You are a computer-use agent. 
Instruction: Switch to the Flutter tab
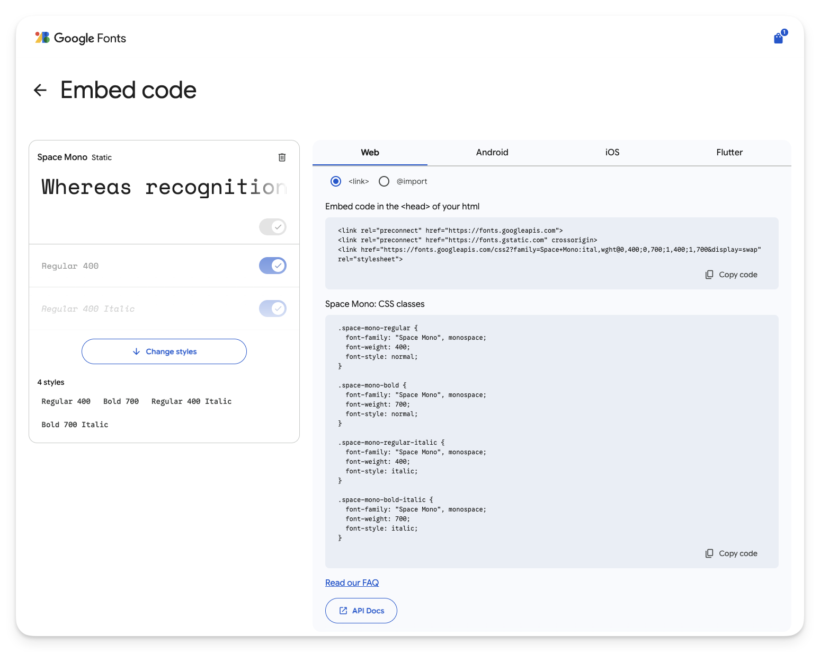[729, 153]
